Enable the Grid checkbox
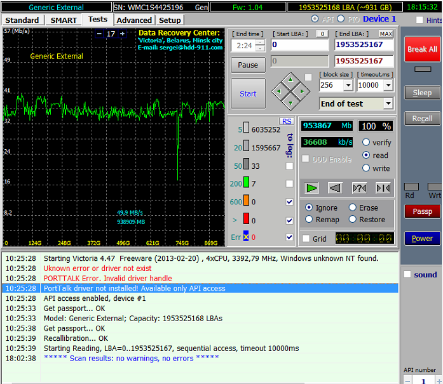The width and height of the screenshot is (443, 384). click(x=306, y=239)
